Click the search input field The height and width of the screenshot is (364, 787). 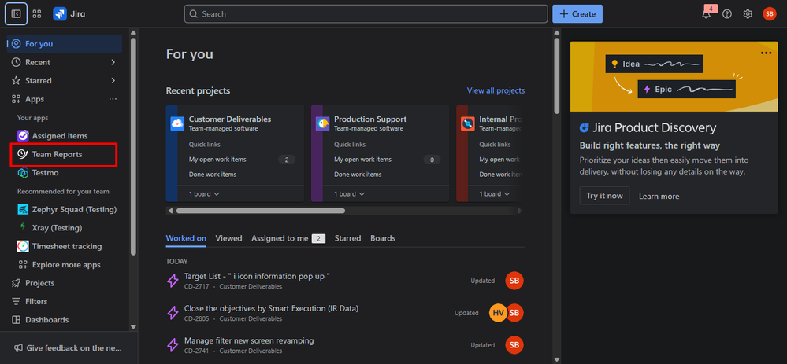(x=366, y=14)
